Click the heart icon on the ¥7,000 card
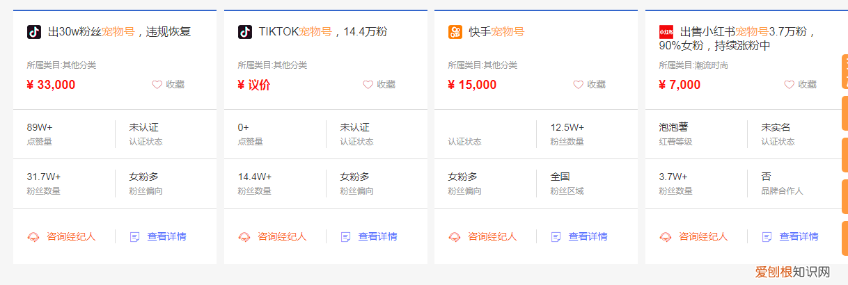 [x=789, y=85]
